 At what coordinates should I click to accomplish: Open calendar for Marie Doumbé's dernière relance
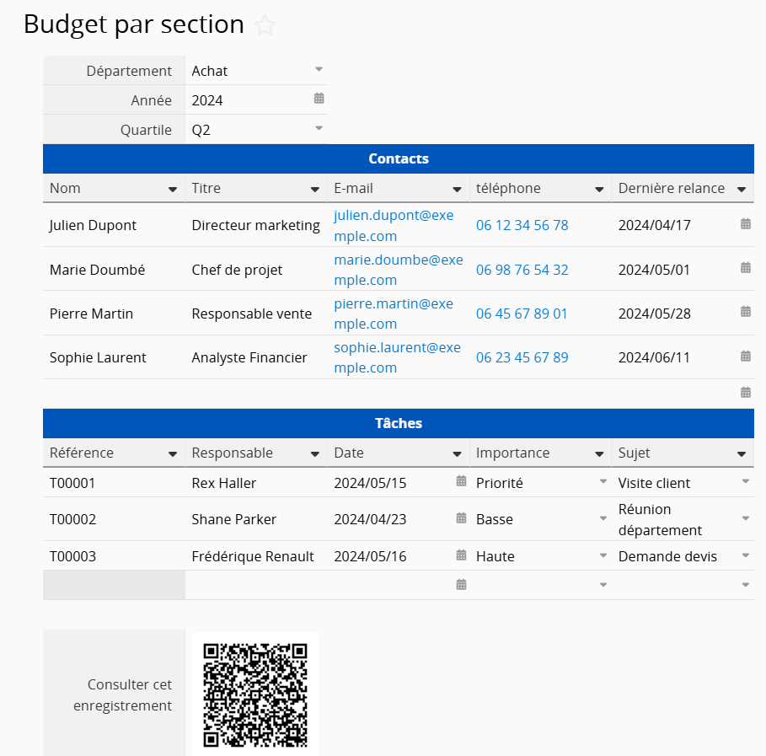[746, 267]
